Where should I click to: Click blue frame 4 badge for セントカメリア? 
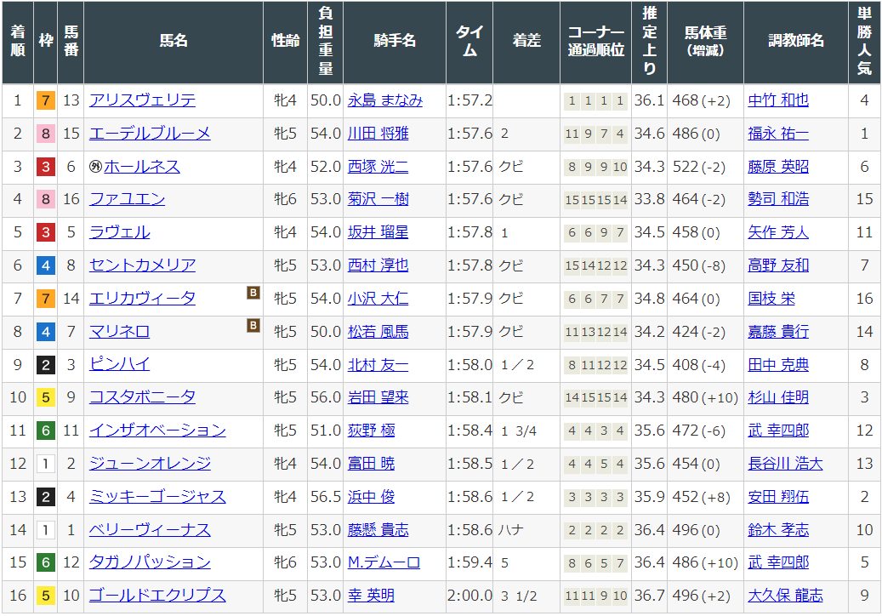[x=46, y=265]
